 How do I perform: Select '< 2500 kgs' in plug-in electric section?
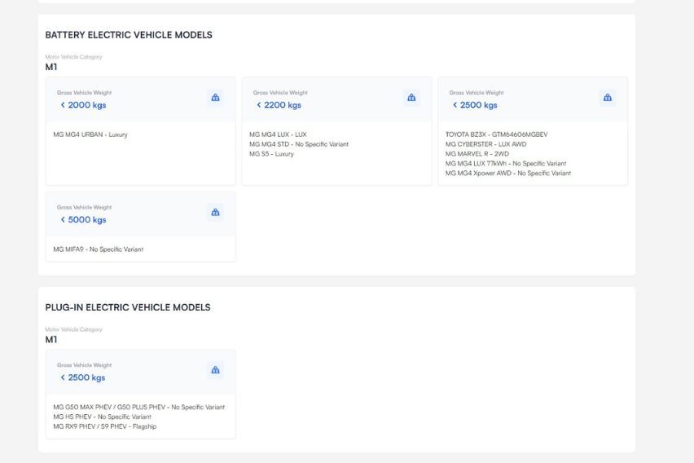point(83,377)
